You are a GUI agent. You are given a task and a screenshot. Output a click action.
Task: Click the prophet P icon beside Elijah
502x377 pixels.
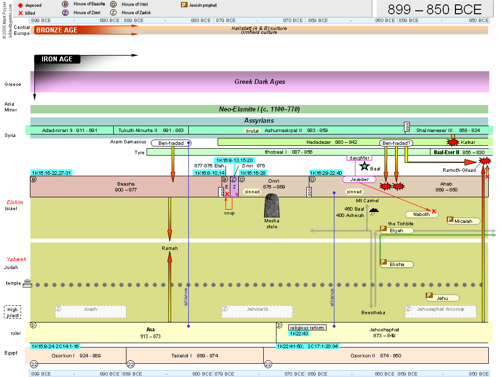click(x=383, y=229)
